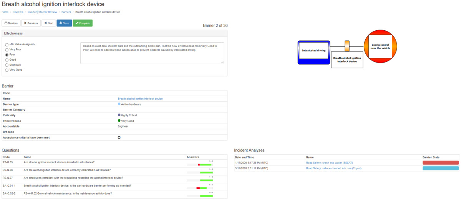Click the Intoxicated driving threat box
This screenshot has width=461, height=200.
tap(314, 50)
